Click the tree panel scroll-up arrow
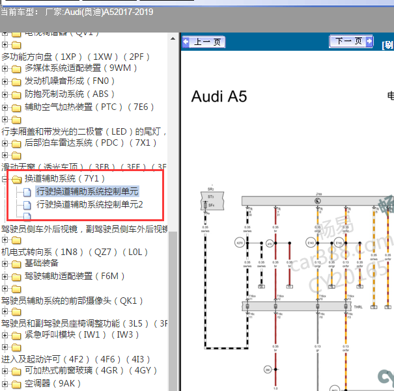Screen dimensions: 394x391 [173, 38]
